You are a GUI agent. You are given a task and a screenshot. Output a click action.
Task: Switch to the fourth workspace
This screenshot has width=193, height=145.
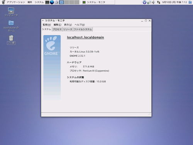click(x=77, y=2)
